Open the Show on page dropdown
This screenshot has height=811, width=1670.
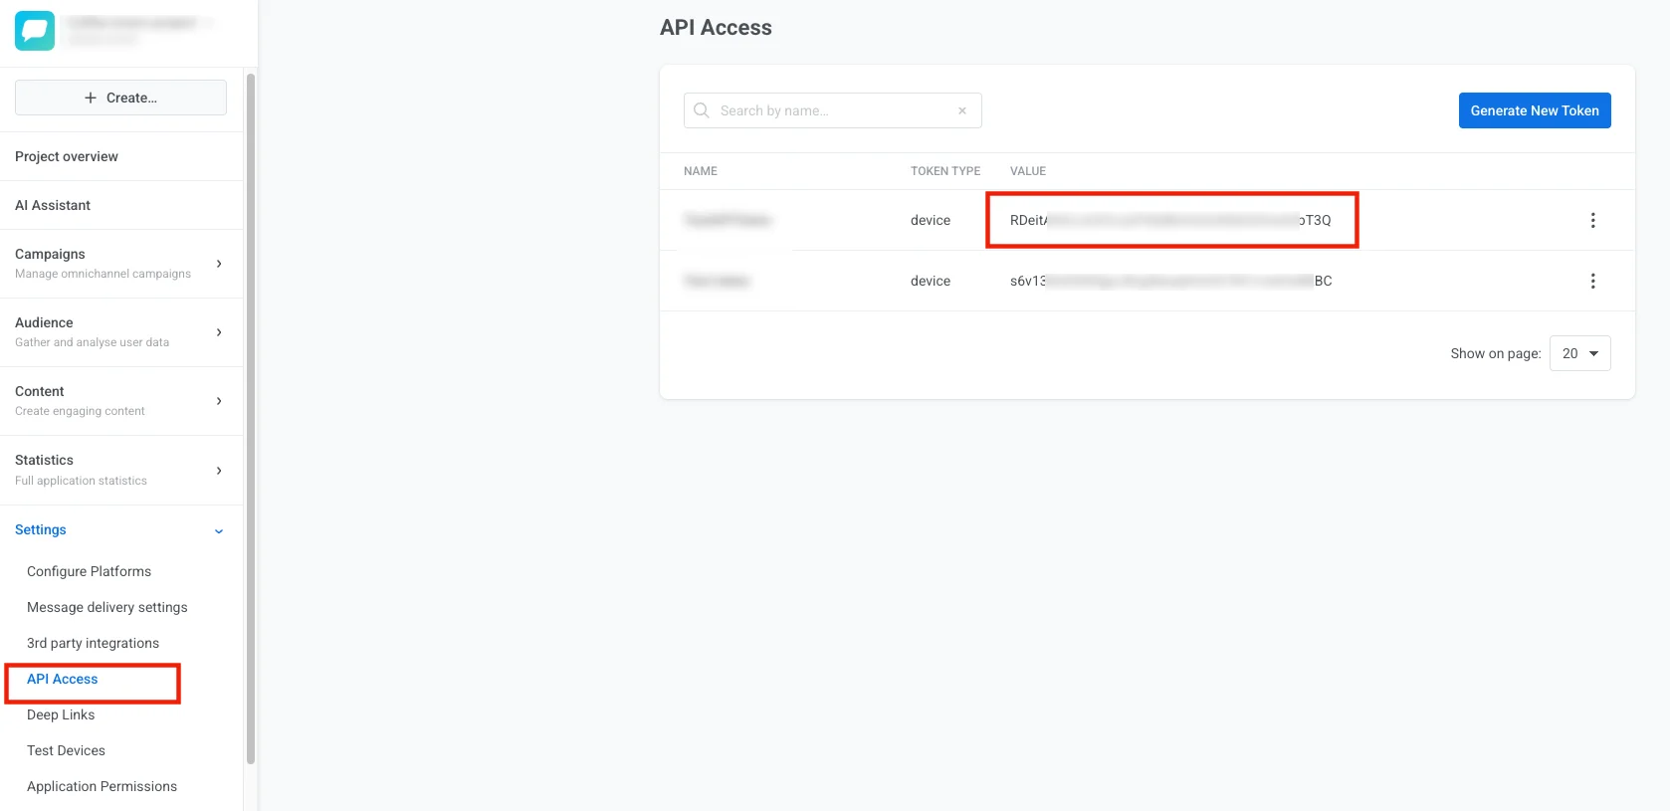tap(1579, 353)
